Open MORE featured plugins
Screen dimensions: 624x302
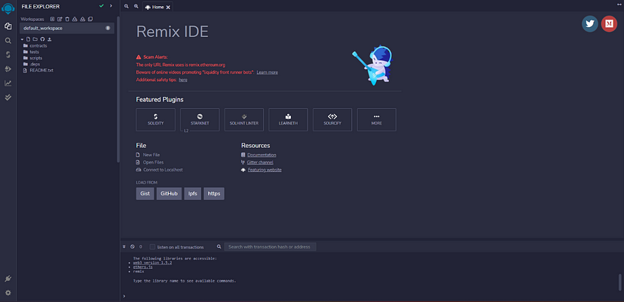(377, 119)
